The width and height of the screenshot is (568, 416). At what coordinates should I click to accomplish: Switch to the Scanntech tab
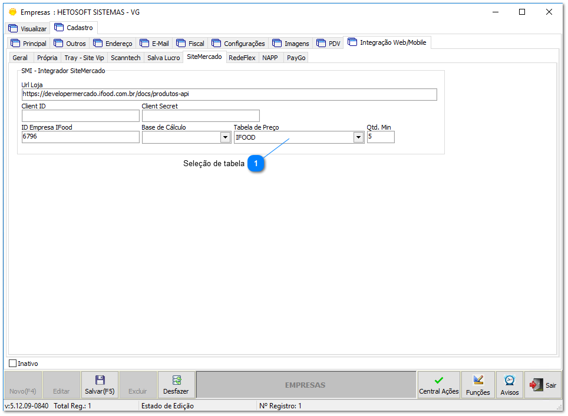pyautogui.click(x=126, y=57)
